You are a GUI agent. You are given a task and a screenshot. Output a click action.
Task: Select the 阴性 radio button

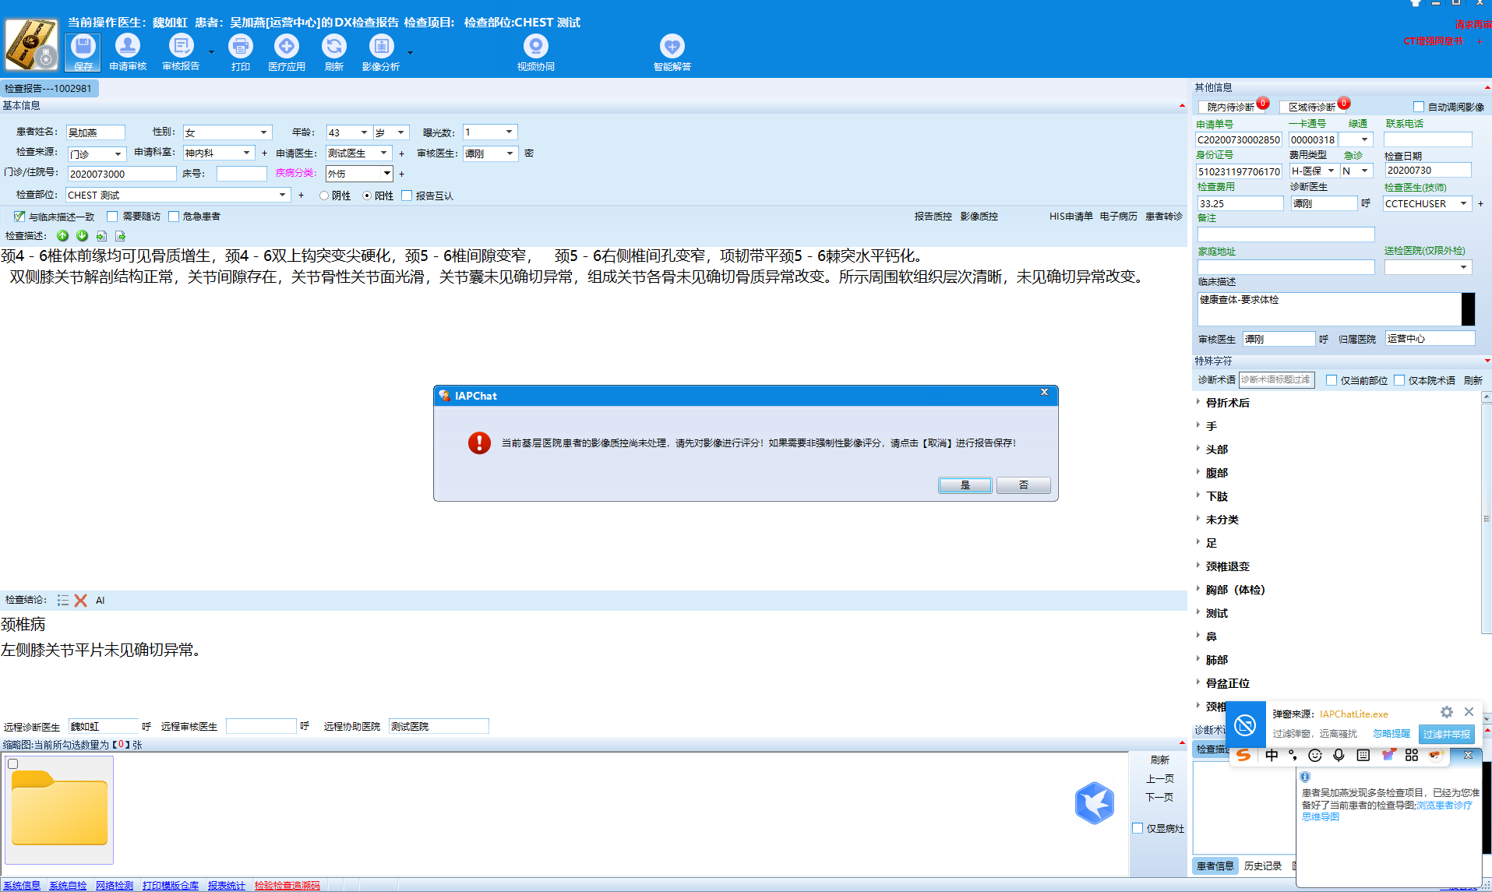pyautogui.click(x=324, y=196)
